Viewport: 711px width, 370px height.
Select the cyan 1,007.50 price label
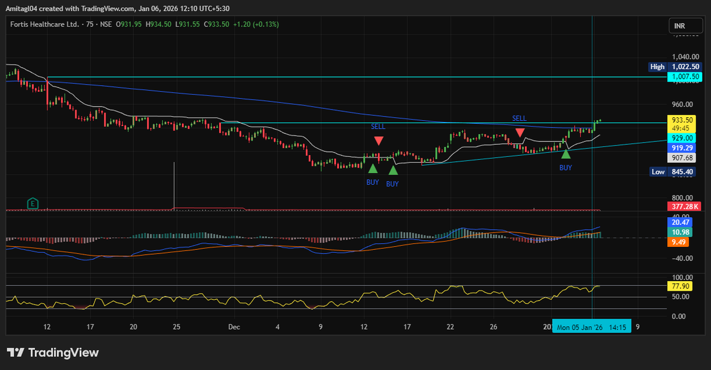pos(685,77)
